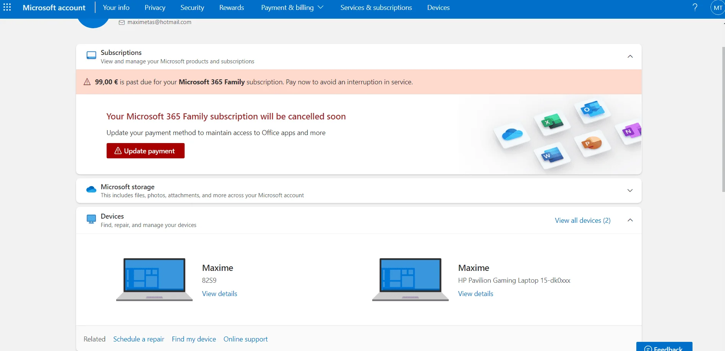Click the HP Pavilion Gaming Laptop image
The image size is (725, 351).
[x=410, y=280]
